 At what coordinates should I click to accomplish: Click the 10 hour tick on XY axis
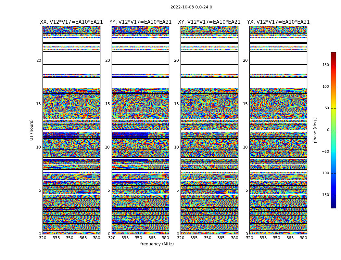pos(176,147)
